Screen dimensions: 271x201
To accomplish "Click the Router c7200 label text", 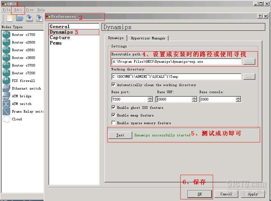I will pos(23,73).
